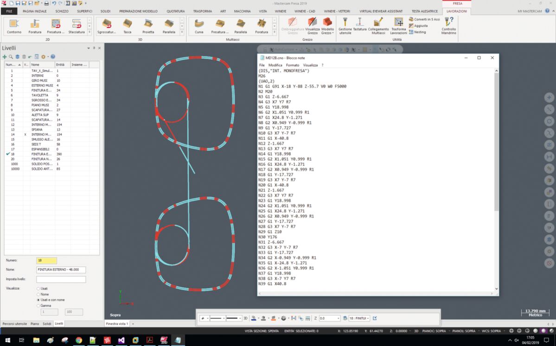The height and width of the screenshot is (346, 556).
Task: Enable the 'Gamma' radio option
Action: 38,305
